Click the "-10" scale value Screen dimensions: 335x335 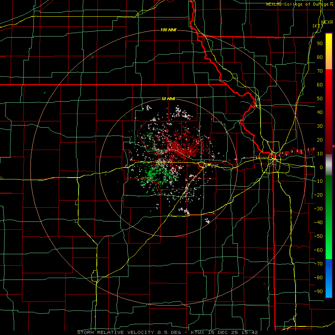(318, 181)
